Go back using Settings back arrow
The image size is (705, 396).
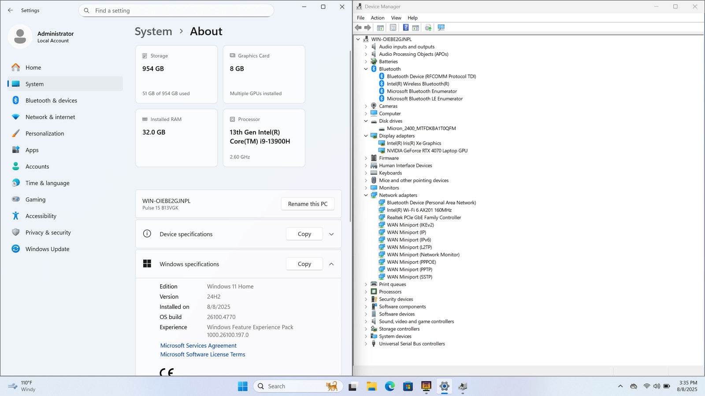[11, 10]
